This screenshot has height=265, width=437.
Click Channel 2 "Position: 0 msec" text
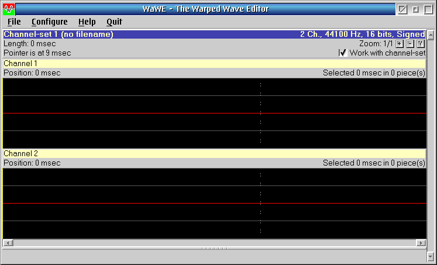click(32, 163)
